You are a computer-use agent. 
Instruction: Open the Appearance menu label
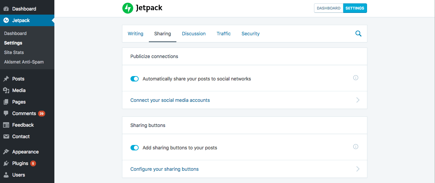pos(25,152)
